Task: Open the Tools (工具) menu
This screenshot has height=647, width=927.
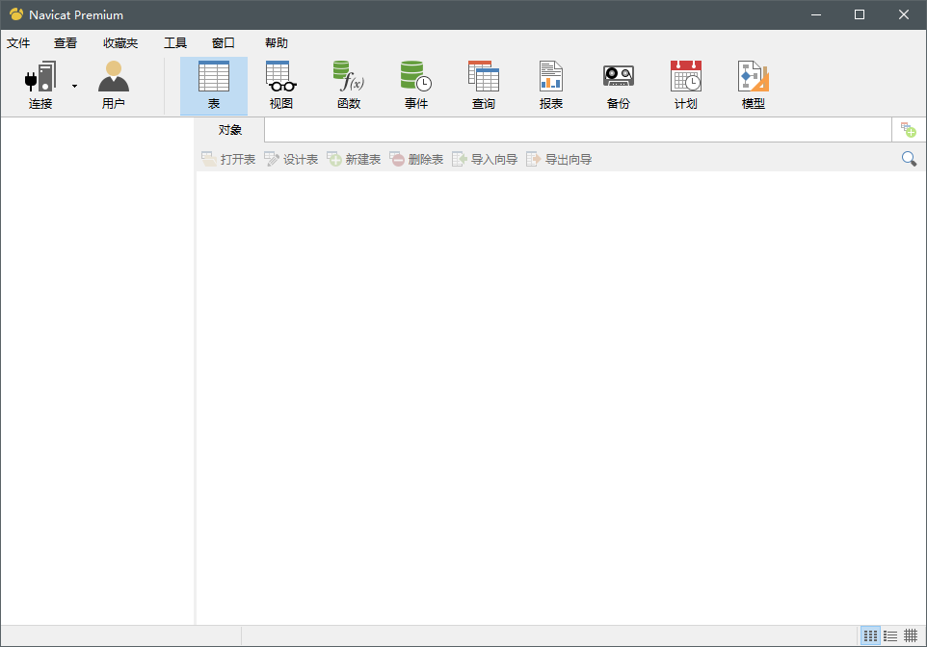Action: (175, 43)
